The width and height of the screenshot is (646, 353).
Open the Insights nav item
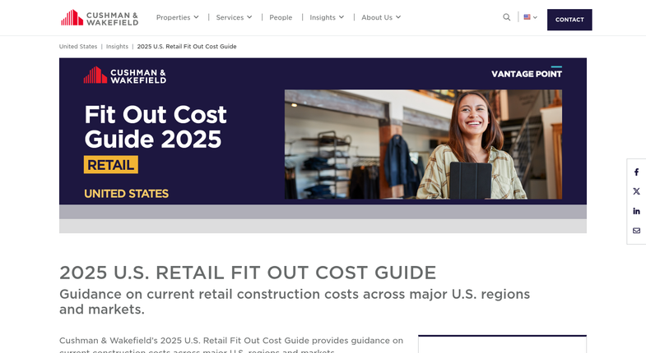click(x=323, y=17)
